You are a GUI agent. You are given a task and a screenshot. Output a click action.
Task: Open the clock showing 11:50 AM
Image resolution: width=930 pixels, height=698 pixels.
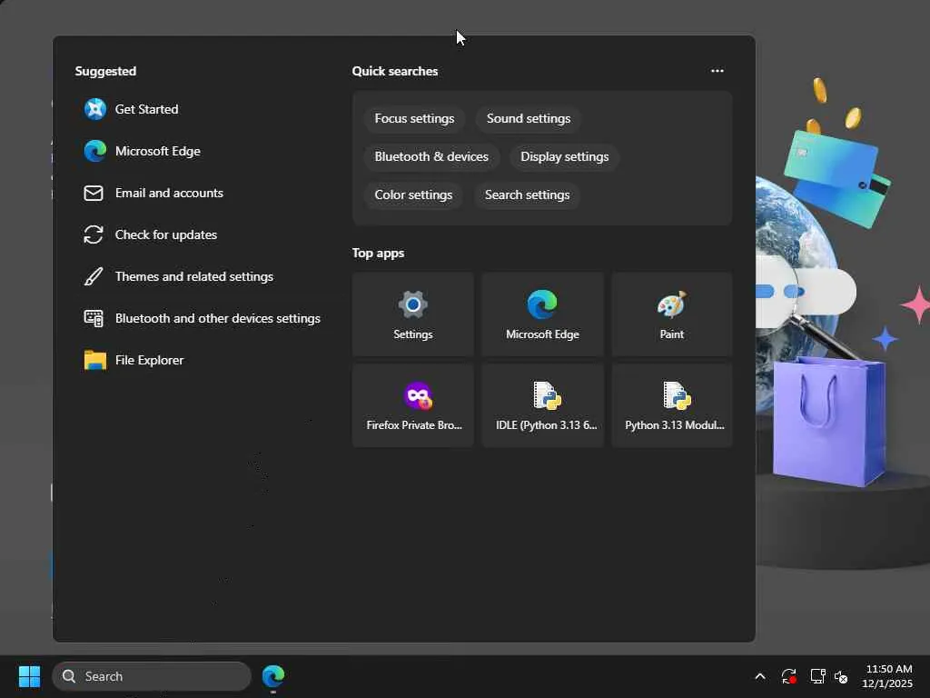(887, 676)
